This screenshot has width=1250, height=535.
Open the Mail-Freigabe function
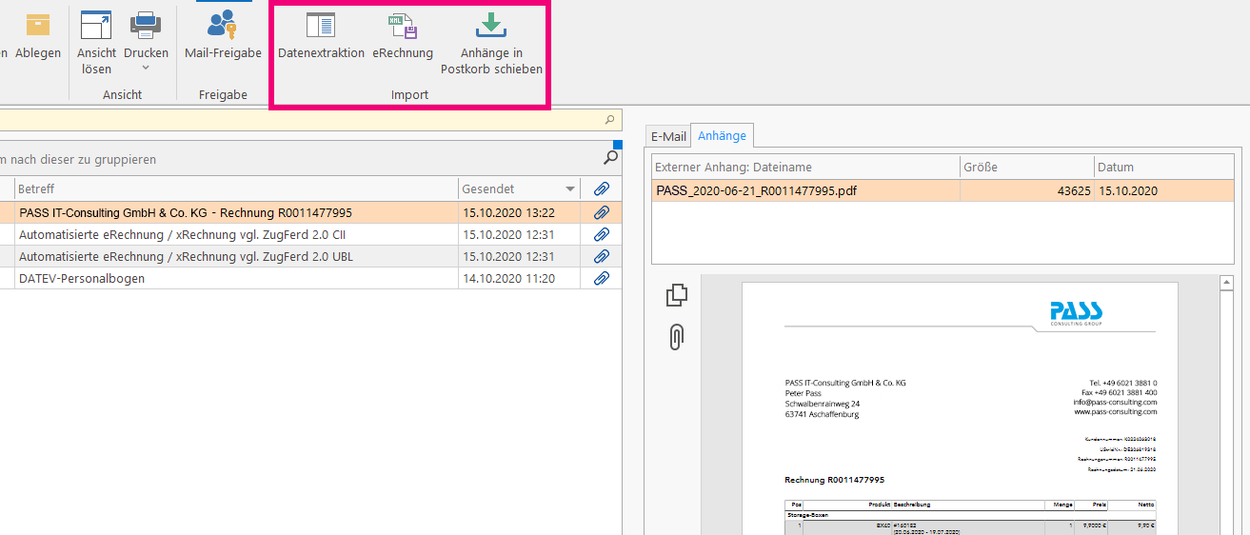click(x=223, y=27)
